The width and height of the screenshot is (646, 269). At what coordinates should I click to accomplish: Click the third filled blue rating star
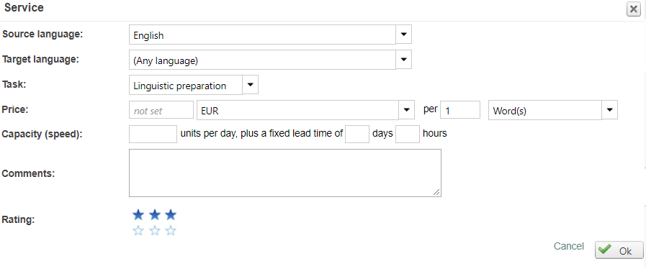[x=171, y=215]
